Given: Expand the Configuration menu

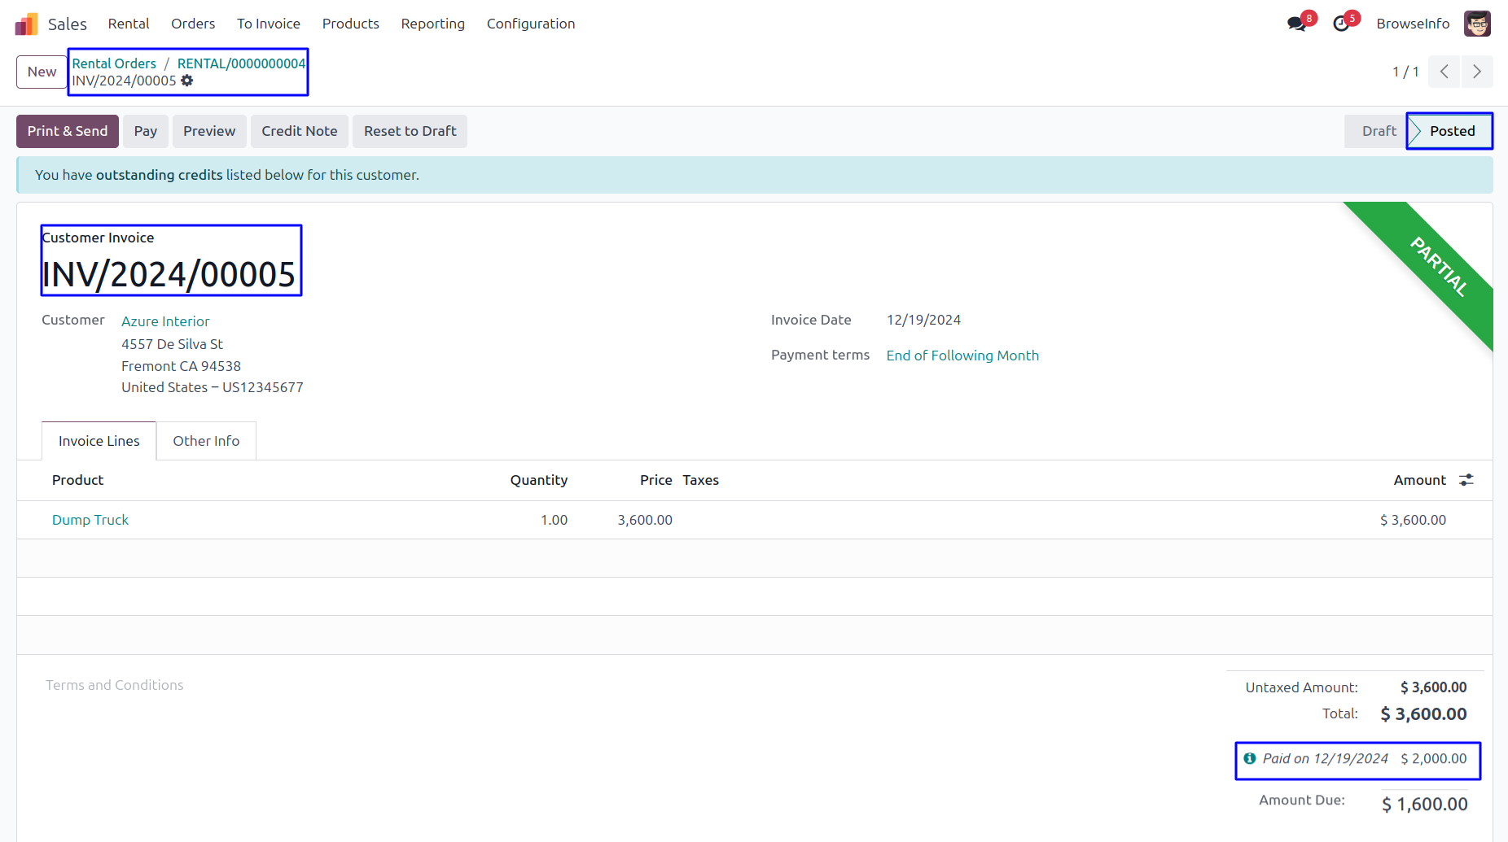Looking at the screenshot, I should (531, 24).
